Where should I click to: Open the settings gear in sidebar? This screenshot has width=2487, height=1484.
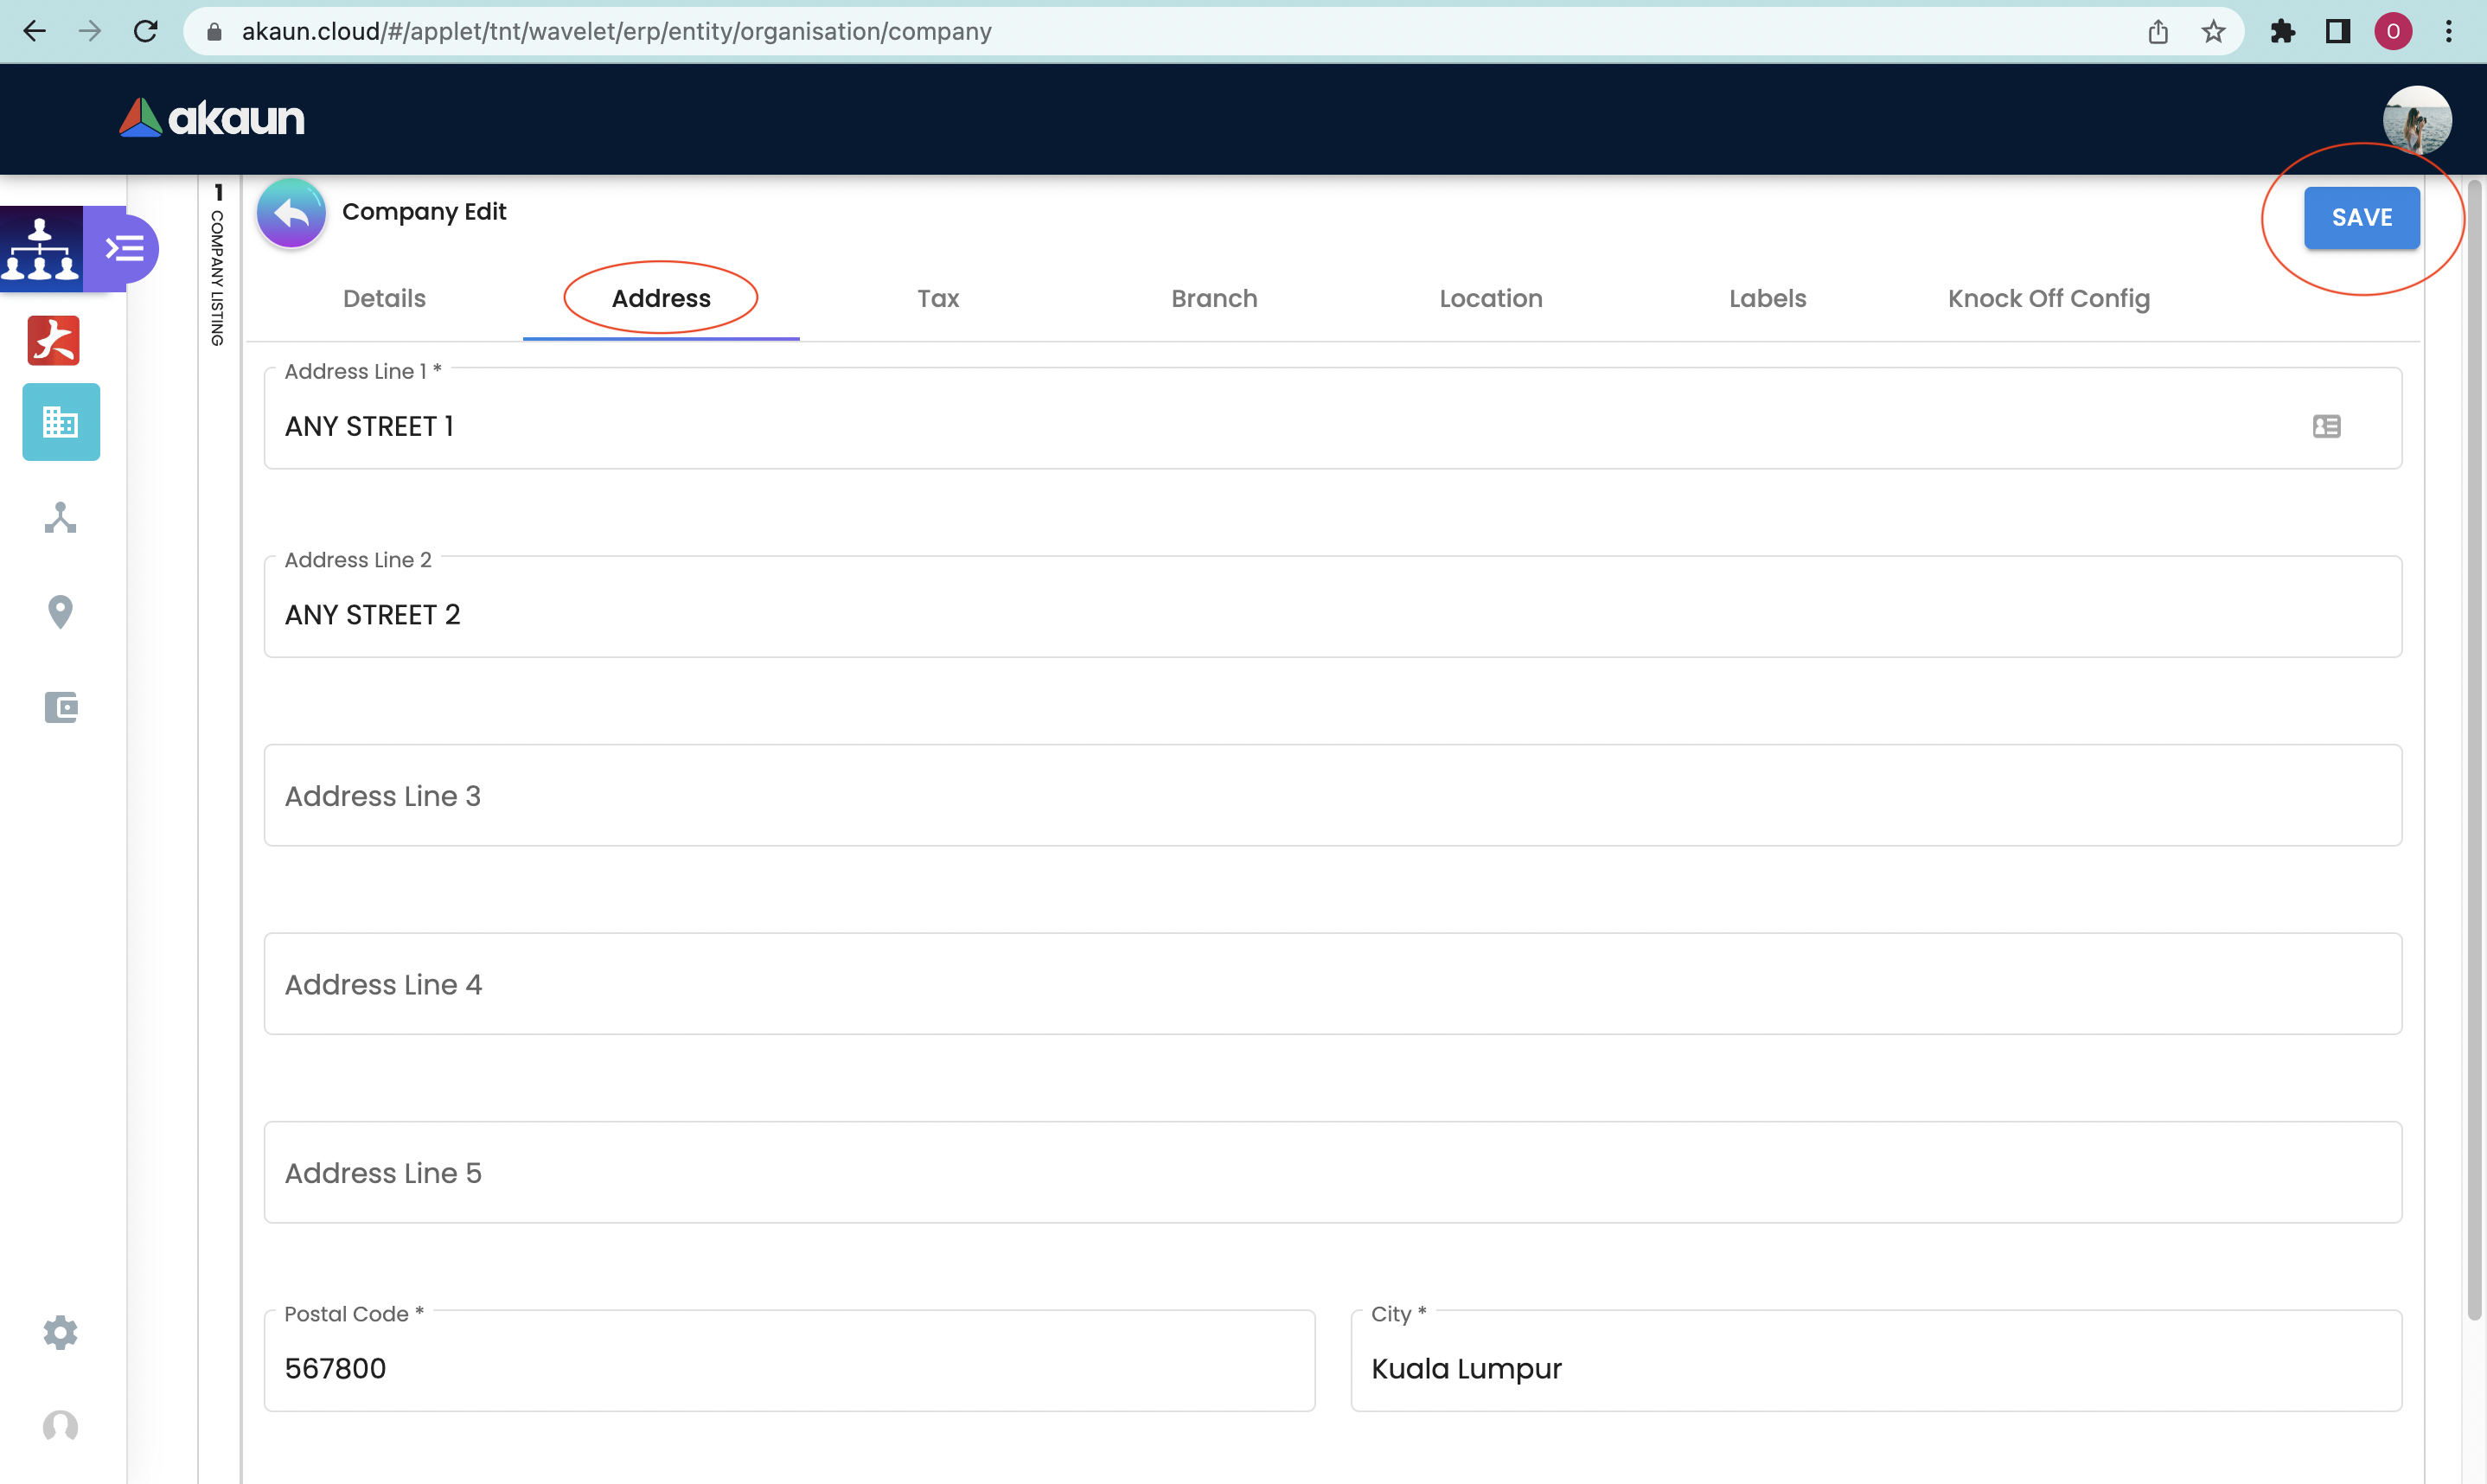pyautogui.click(x=61, y=1332)
